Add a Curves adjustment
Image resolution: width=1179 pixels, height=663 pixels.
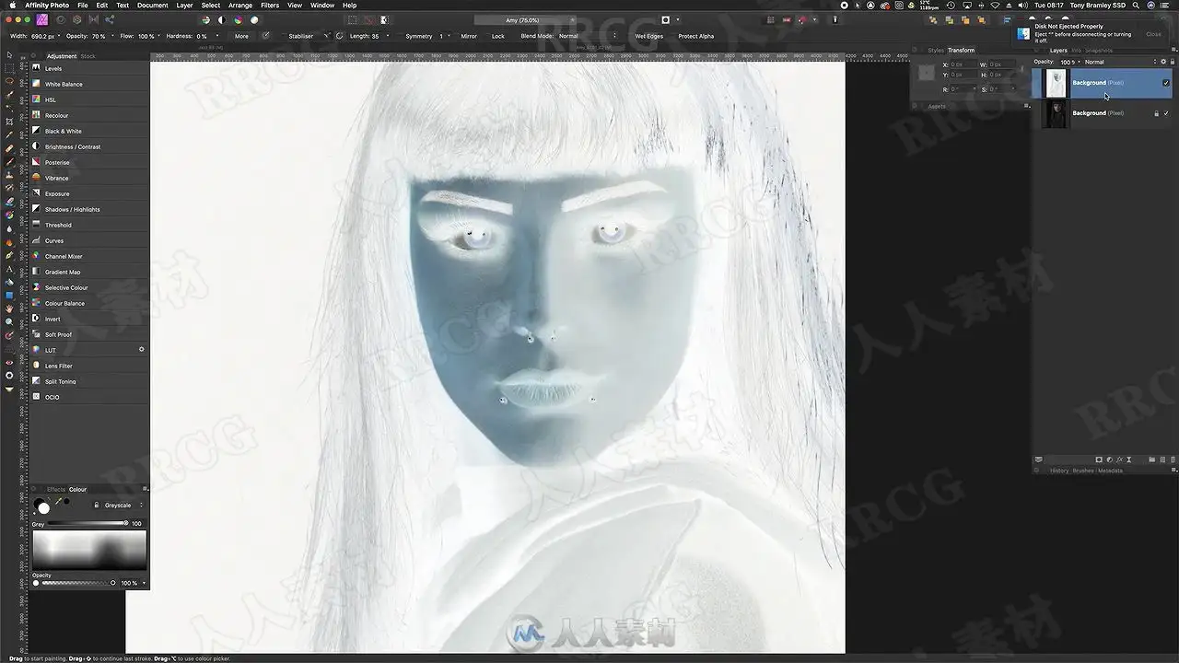[x=90, y=240]
